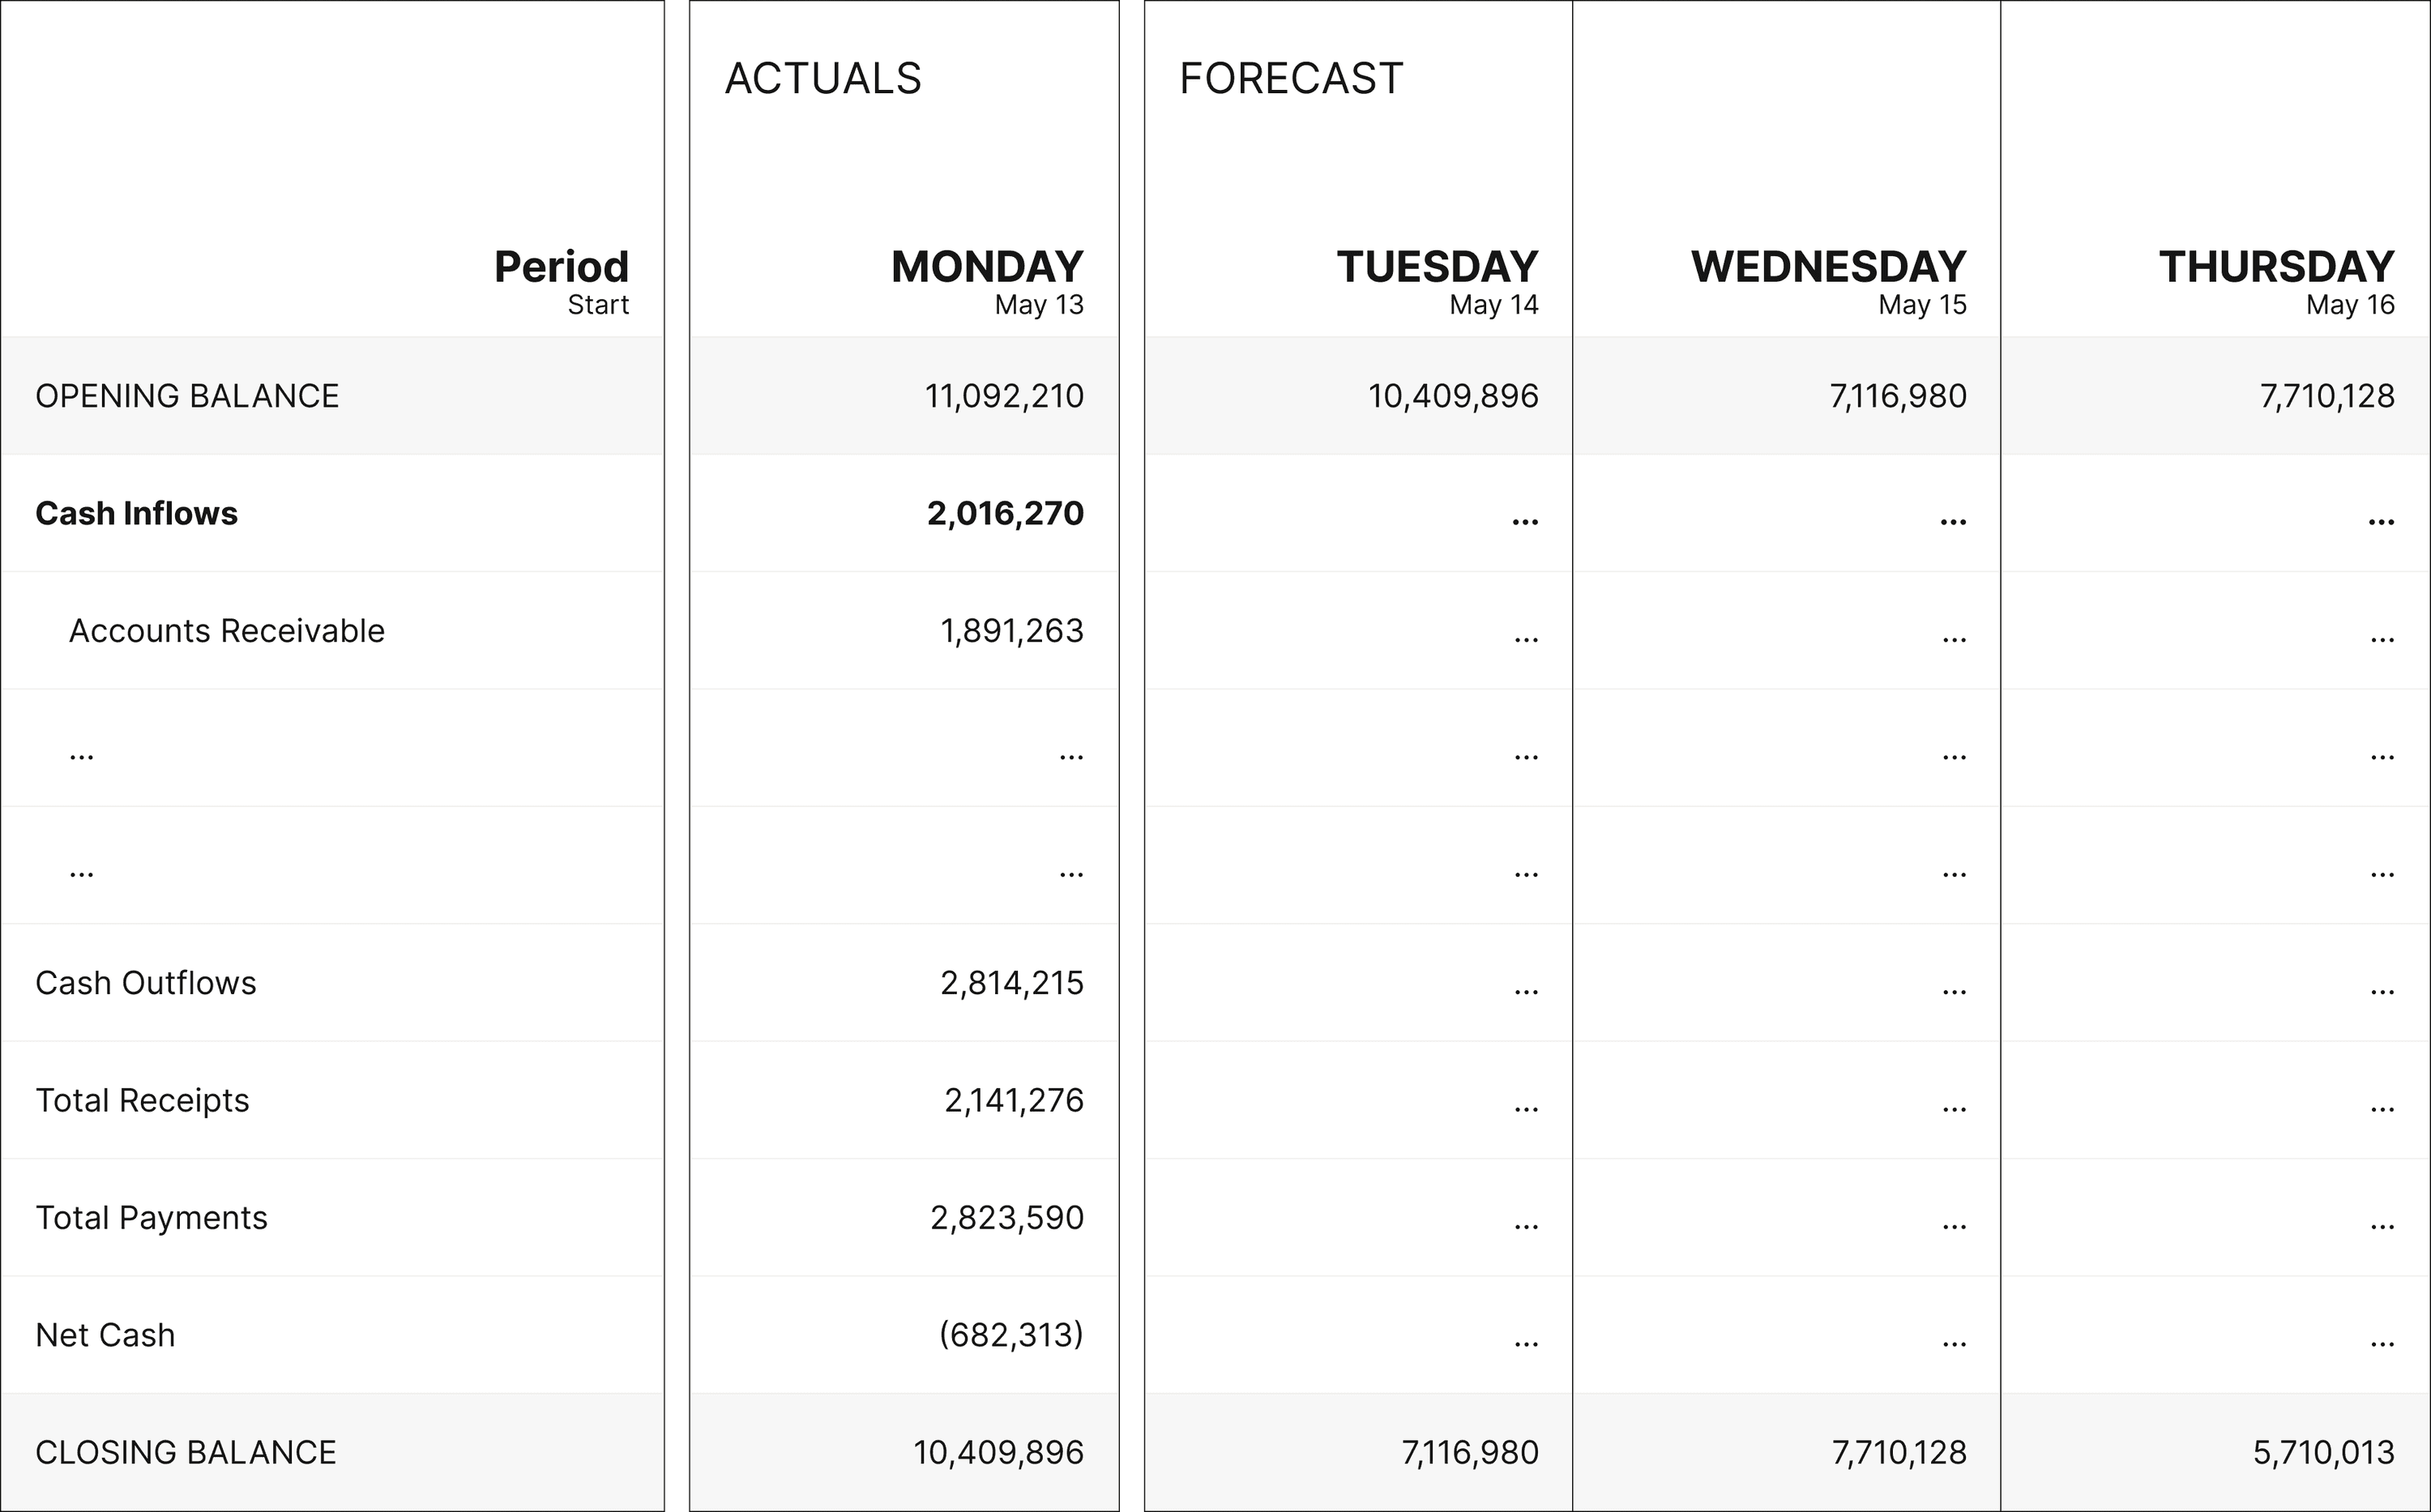Select the MONDAY May 13 column header
Image resolution: width=2431 pixels, height=1512 pixels.
tap(987, 280)
